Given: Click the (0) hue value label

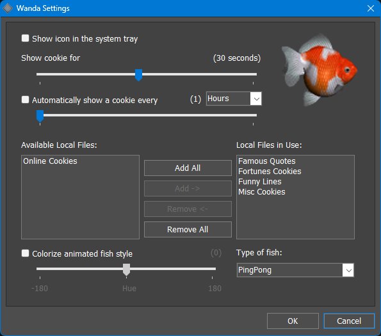Looking at the screenshot, I should 216,253.
